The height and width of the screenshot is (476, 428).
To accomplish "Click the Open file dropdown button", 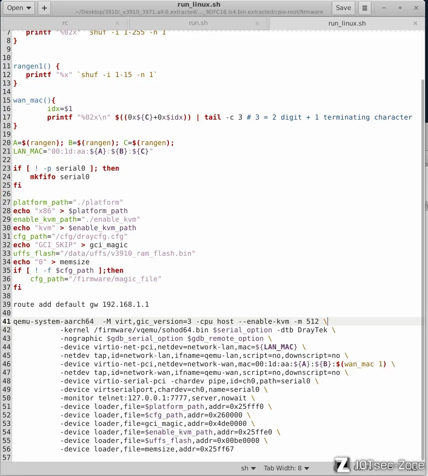I will coord(19,8).
